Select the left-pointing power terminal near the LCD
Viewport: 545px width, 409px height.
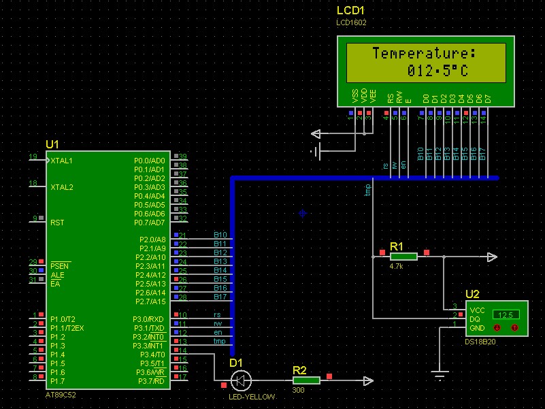coord(316,133)
